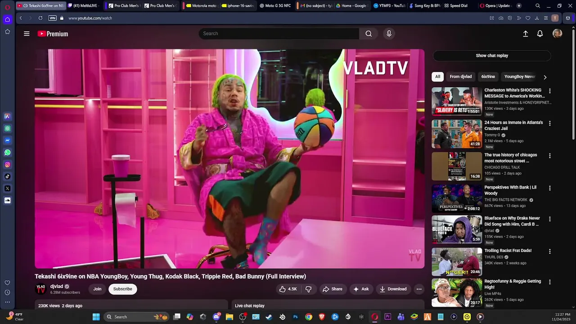Toggle Opera VPN badge in address bar
This screenshot has height=324, width=576.
click(52, 18)
